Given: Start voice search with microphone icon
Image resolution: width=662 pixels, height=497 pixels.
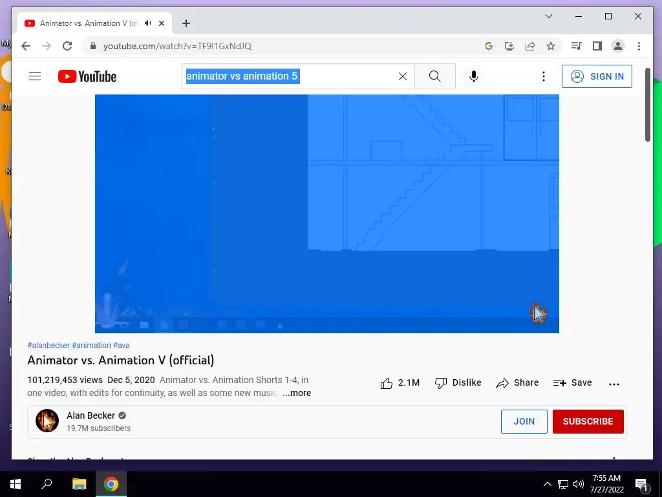Looking at the screenshot, I should tap(474, 76).
